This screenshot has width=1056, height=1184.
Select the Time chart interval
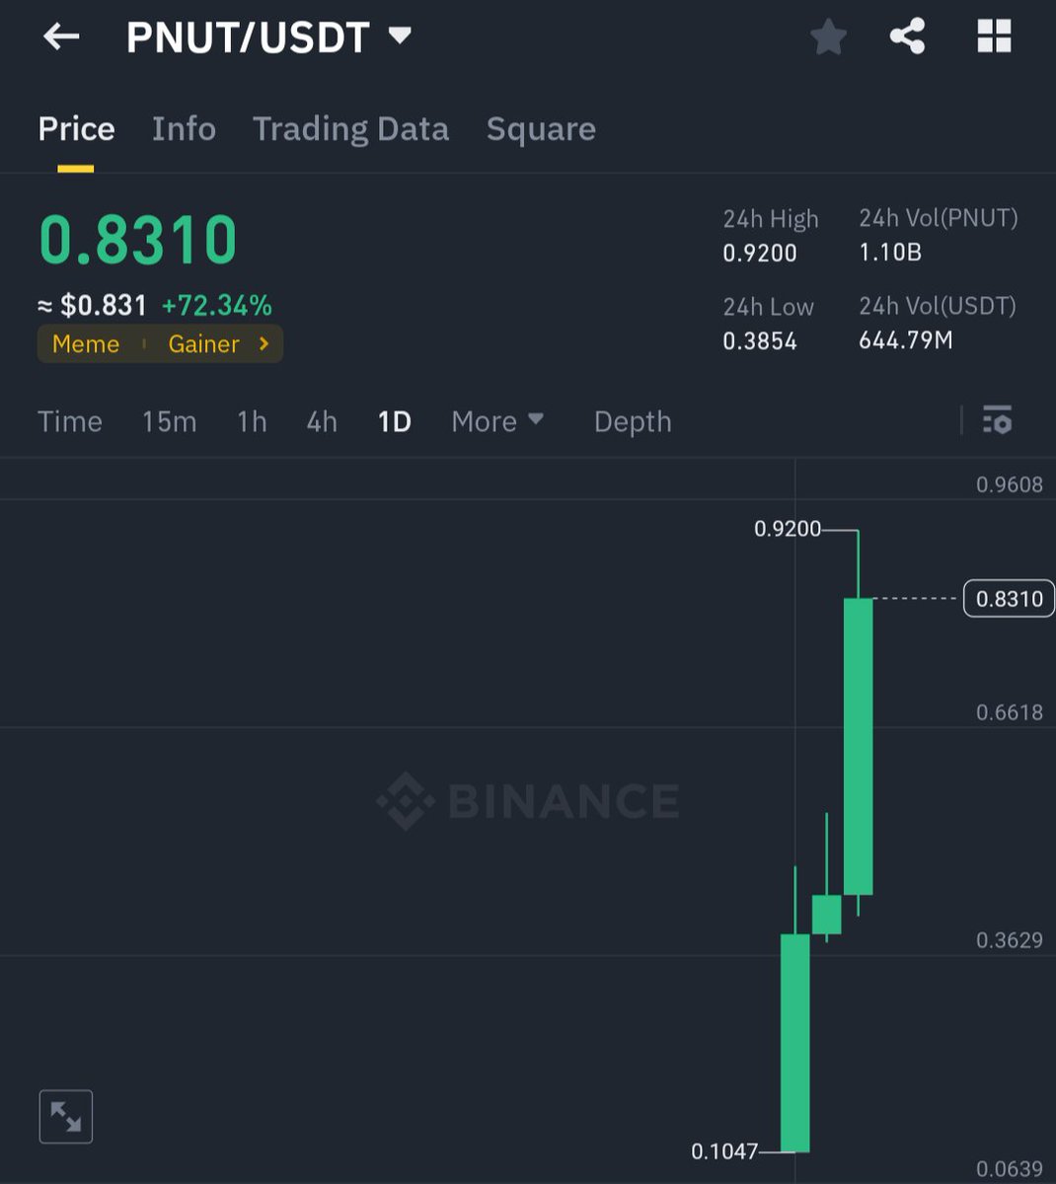[70, 421]
